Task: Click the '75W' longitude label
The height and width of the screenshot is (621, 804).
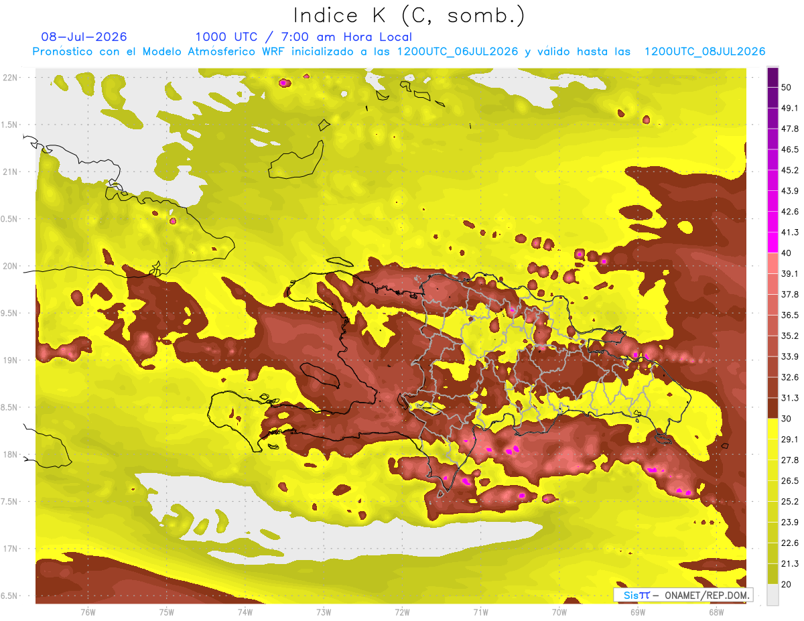Action: point(167,612)
